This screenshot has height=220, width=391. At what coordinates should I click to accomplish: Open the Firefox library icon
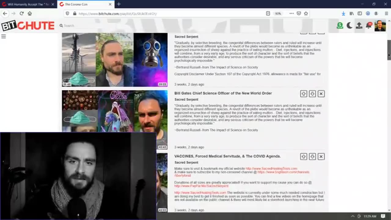click(352, 13)
